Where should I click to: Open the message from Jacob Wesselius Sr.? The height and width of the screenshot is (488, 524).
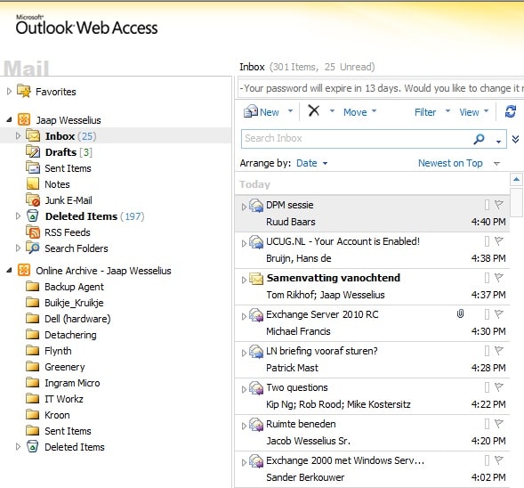pyautogui.click(x=372, y=433)
